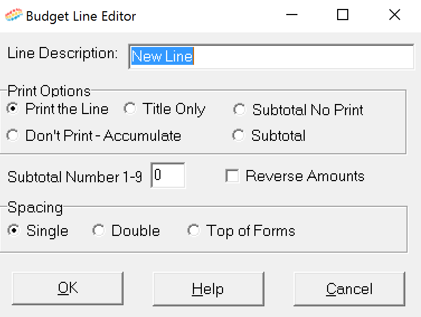The width and height of the screenshot is (421, 317).
Task: Enable the Reverse Amounts checkbox
Action: tap(232, 176)
